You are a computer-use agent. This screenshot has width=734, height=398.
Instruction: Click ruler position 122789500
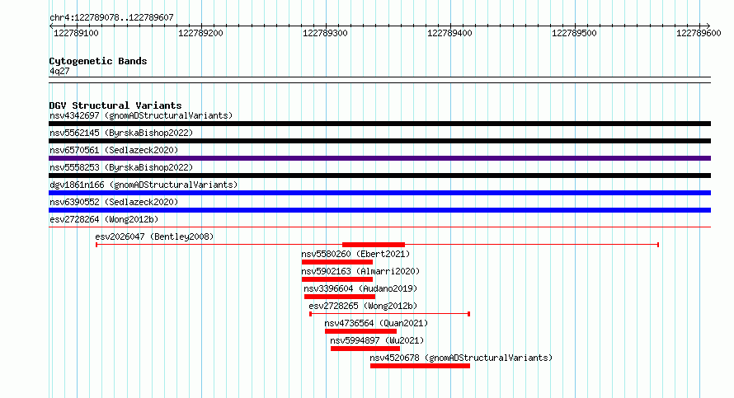pyautogui.click(x=574, y=33)
